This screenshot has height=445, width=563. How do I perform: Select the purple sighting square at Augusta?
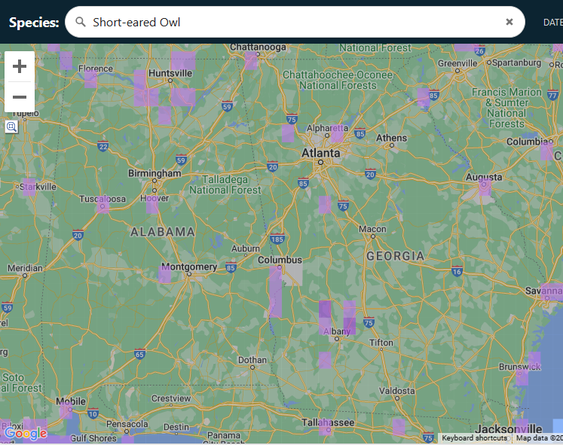[x=485, y=187]
